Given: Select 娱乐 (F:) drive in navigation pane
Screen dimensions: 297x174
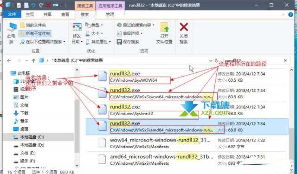Looking at the screenshot, I should 25,161.
